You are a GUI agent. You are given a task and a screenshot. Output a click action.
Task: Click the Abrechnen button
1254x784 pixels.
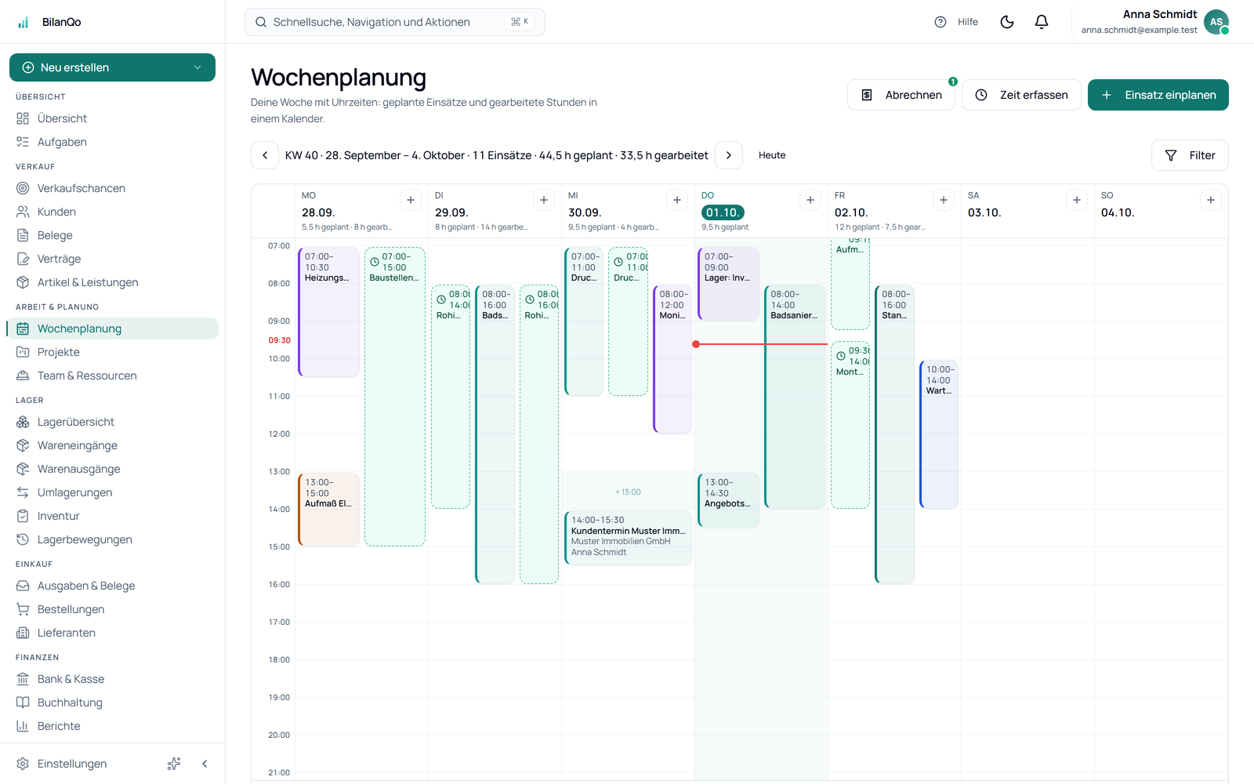click(x=901, y=95)
